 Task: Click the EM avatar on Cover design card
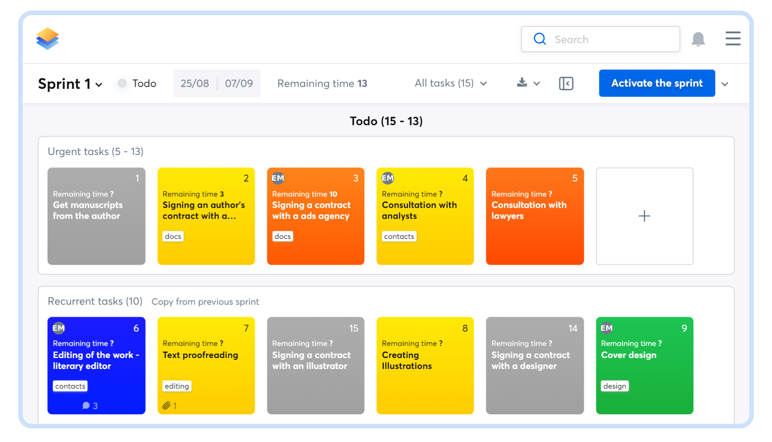pyautogui.click(x=607, y=328)
